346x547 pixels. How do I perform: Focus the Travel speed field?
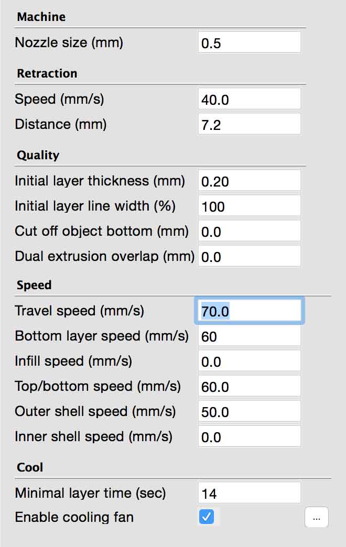point(250,311)
